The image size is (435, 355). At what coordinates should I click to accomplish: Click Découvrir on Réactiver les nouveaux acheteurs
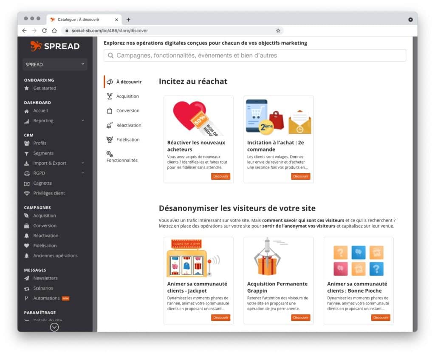click(220, 176)
